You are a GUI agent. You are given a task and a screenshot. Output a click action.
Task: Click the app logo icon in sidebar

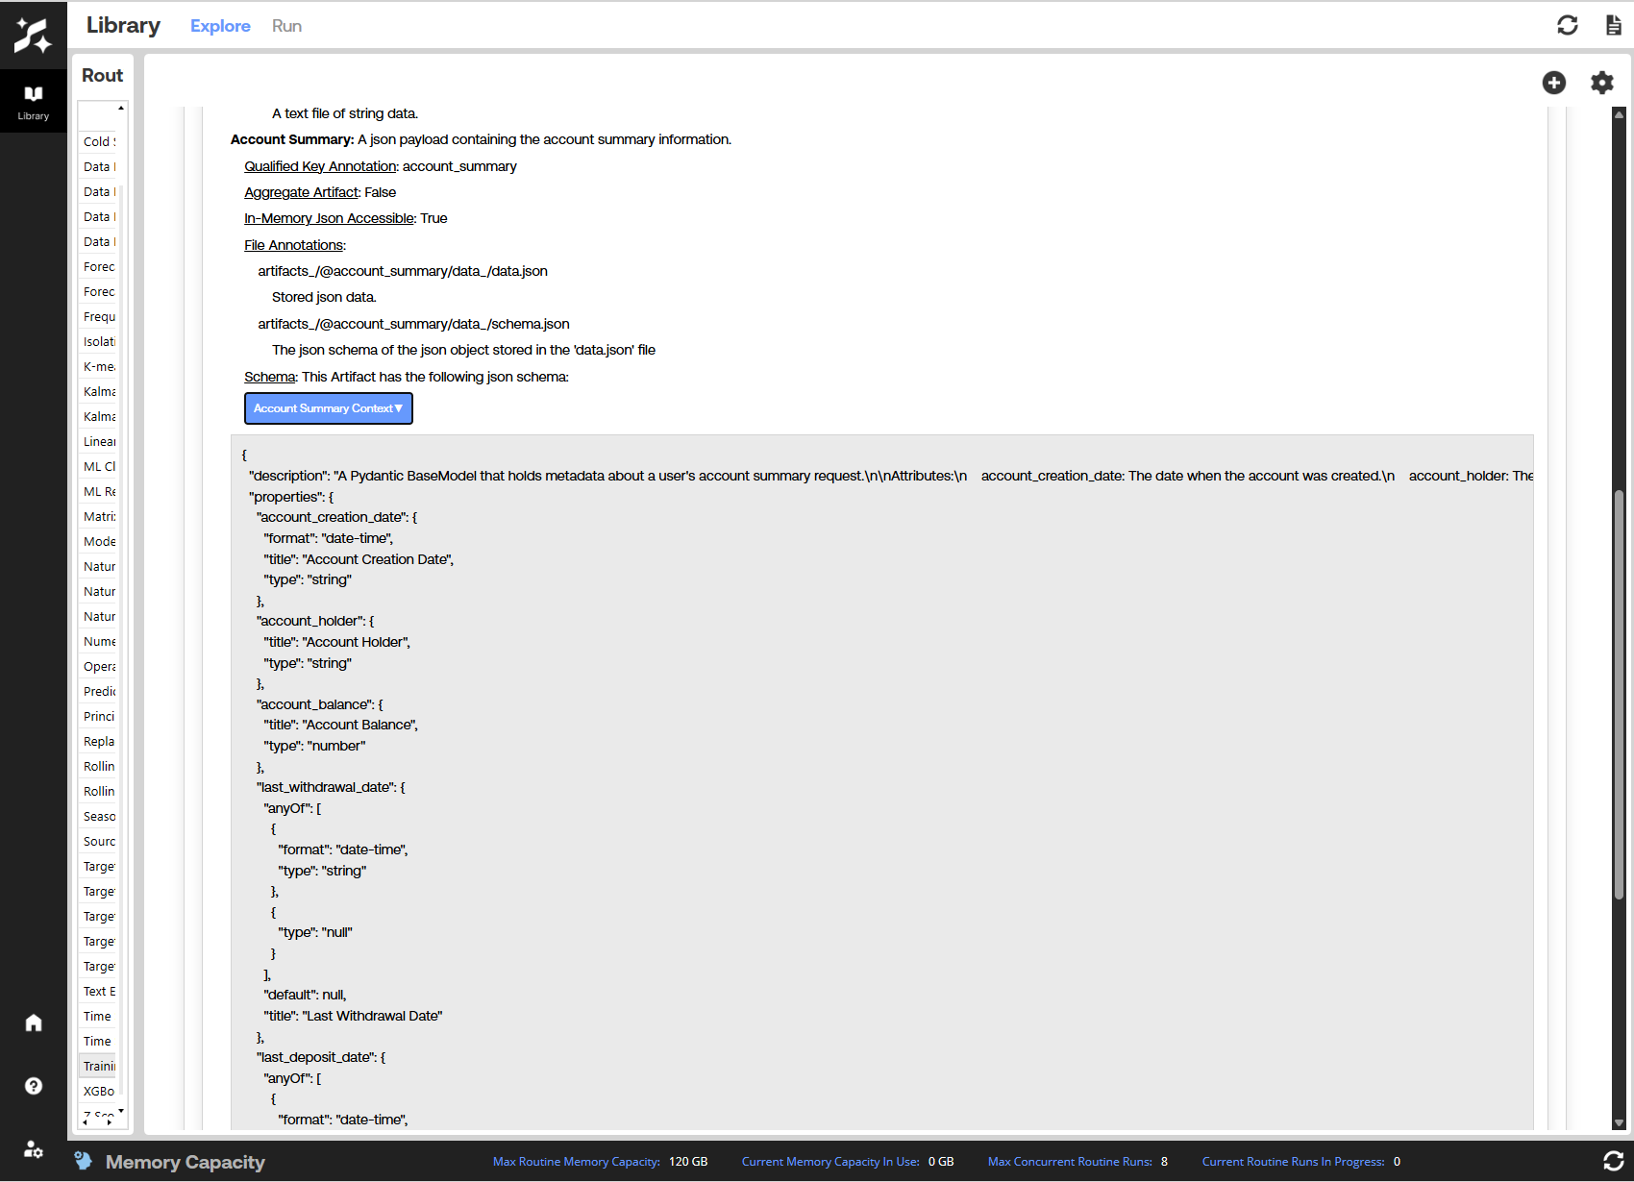33,36
